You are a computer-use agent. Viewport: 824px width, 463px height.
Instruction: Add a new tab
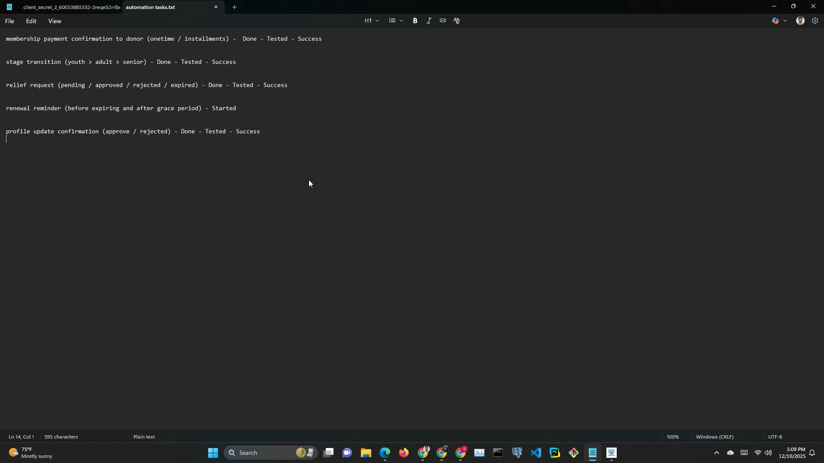click(x=234, y=7)
